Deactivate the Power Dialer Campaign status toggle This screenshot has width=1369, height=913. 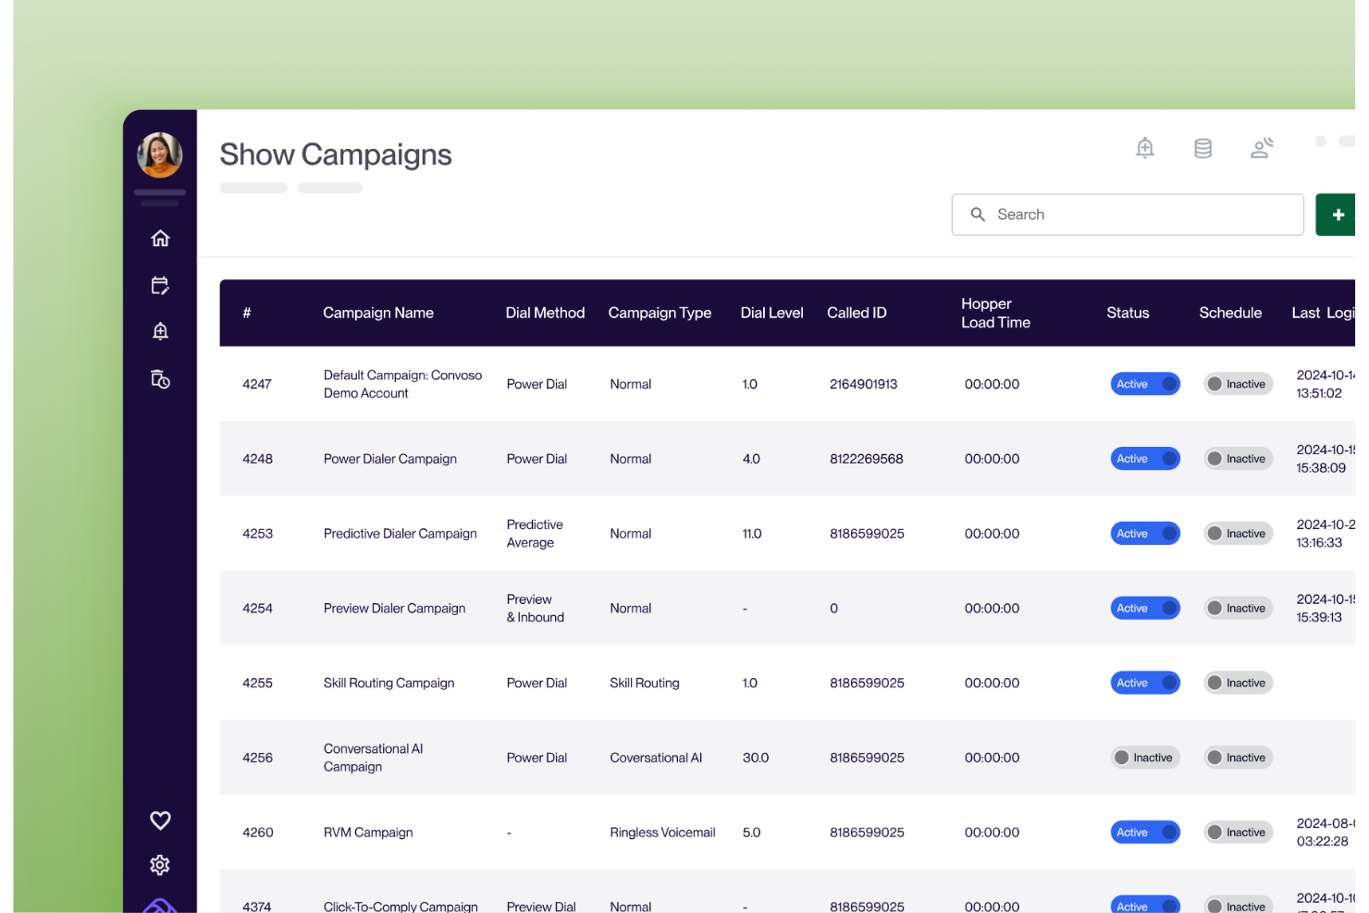tap(1145, 458)
